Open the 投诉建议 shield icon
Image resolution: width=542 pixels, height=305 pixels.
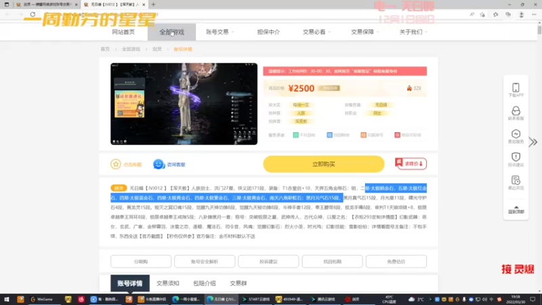click(516, 157)
